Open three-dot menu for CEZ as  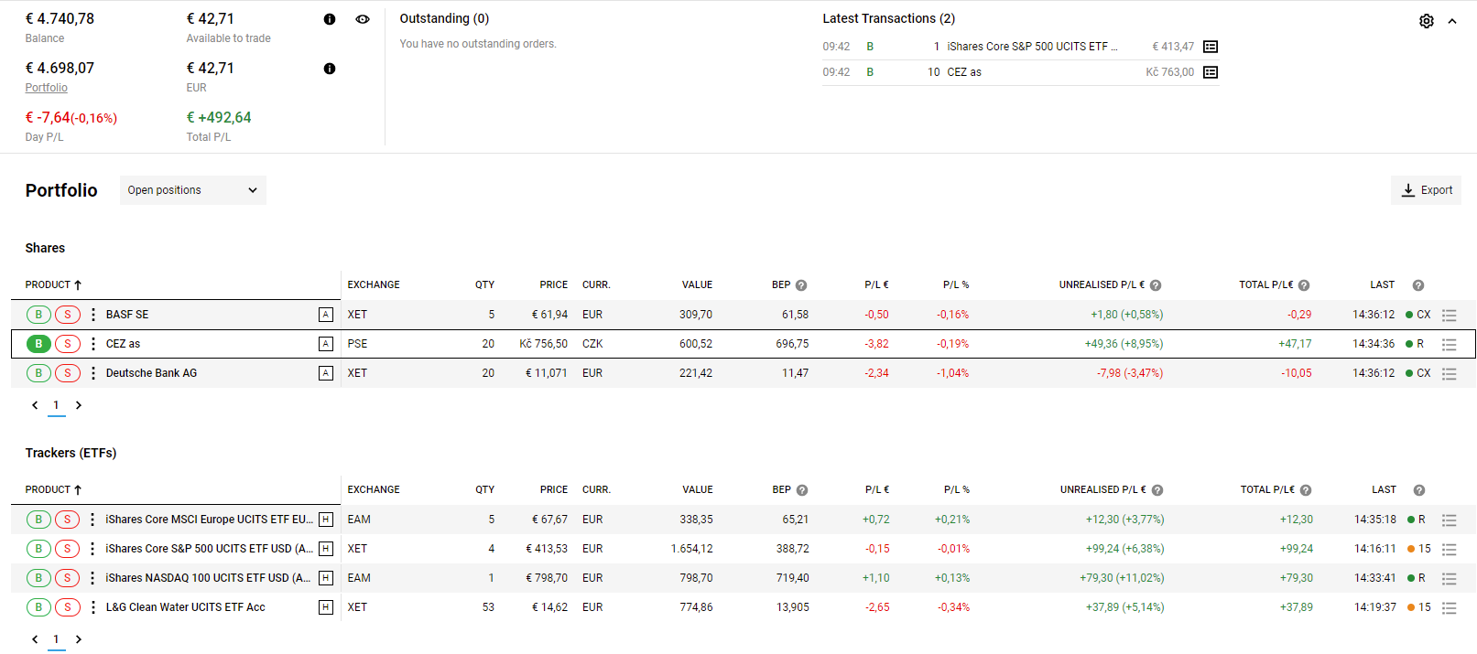tap(92, 344)
